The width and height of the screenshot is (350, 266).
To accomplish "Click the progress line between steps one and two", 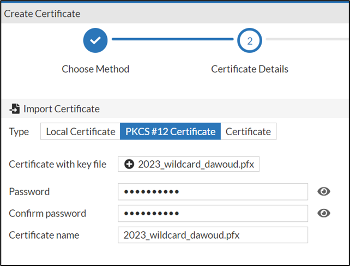I will pyautogui.click(x=172, y=40).
